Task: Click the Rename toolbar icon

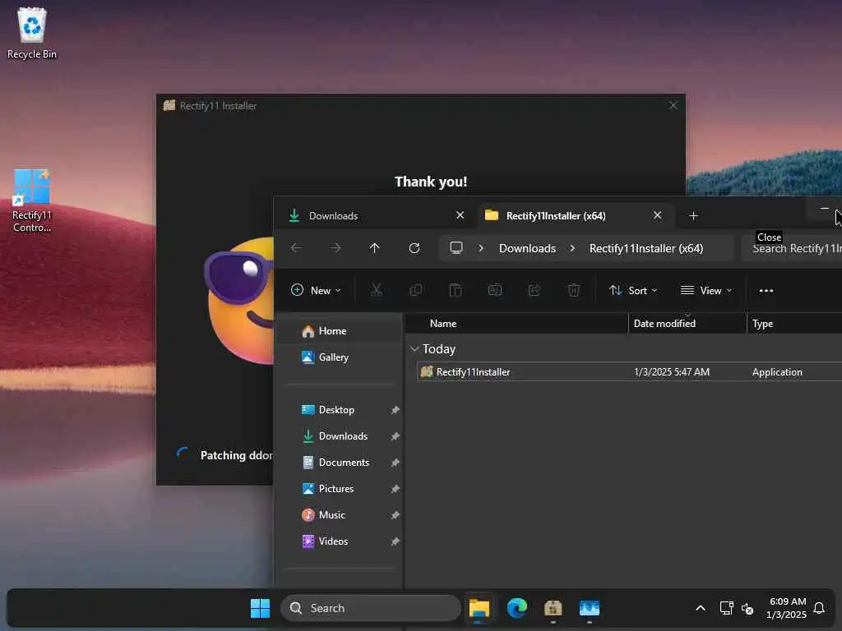Action: (x=494, y=290)
